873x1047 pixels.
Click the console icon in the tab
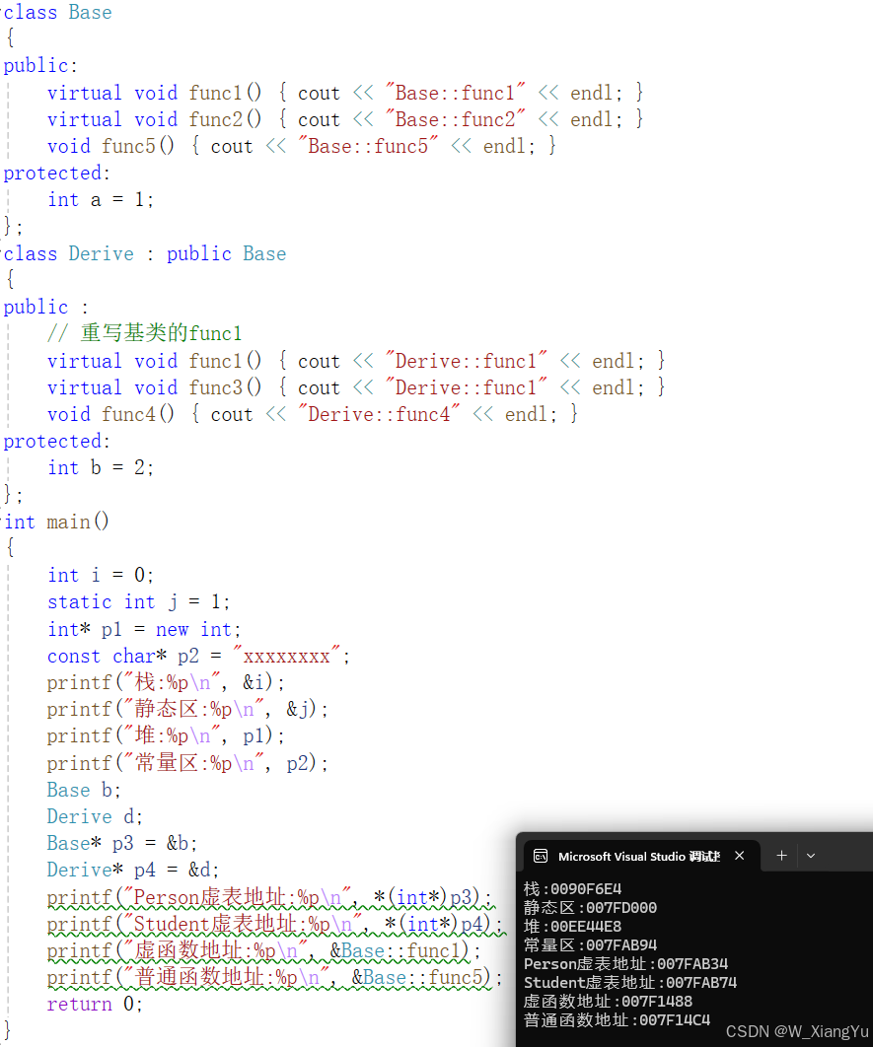point(541,856)
